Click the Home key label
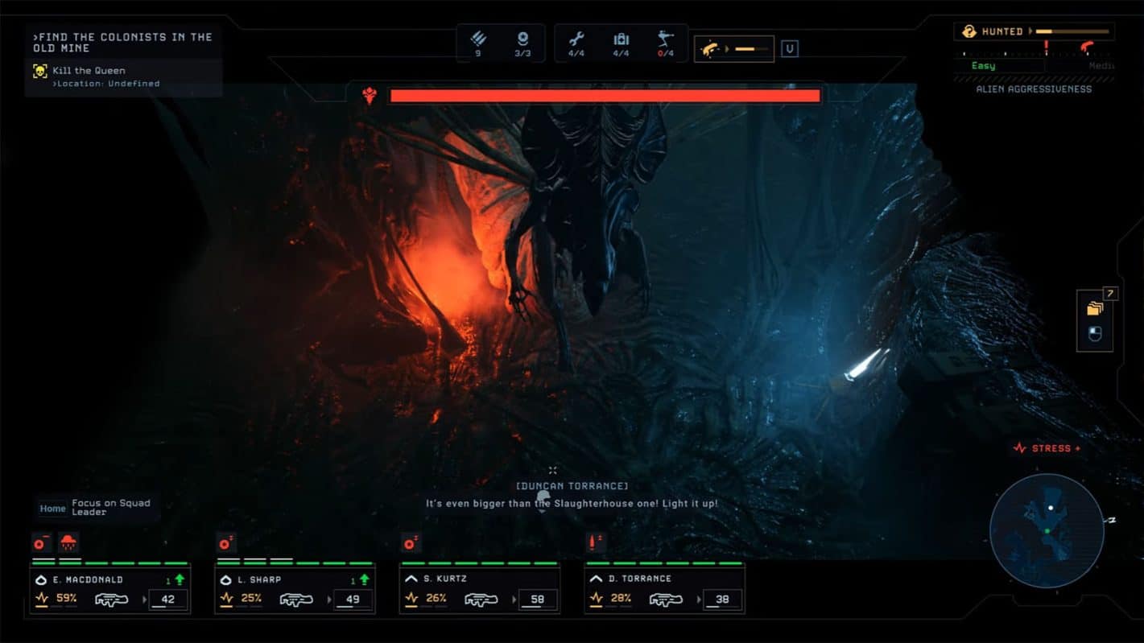Screen dimensions: 1144x643 (53, 509)
